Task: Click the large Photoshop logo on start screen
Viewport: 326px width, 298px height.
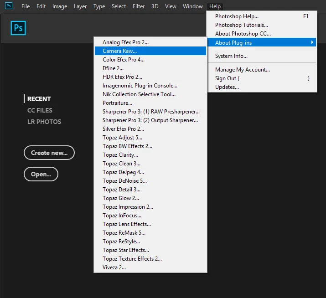Action: 18,28
